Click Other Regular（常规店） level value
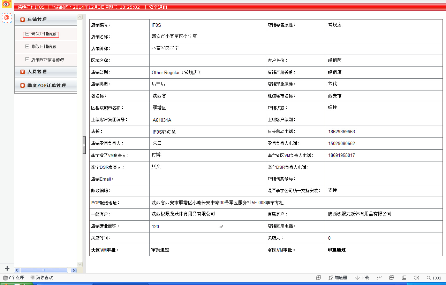Screen dimensions: 446x285 (x=176, y=72)
